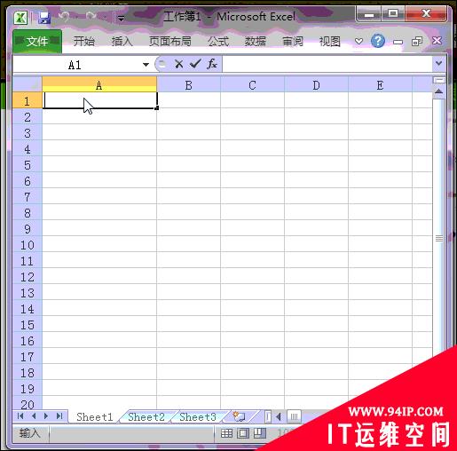Select all cells with corner button
The height and width of the screenshot is (451, 457).
click(28, 84)
